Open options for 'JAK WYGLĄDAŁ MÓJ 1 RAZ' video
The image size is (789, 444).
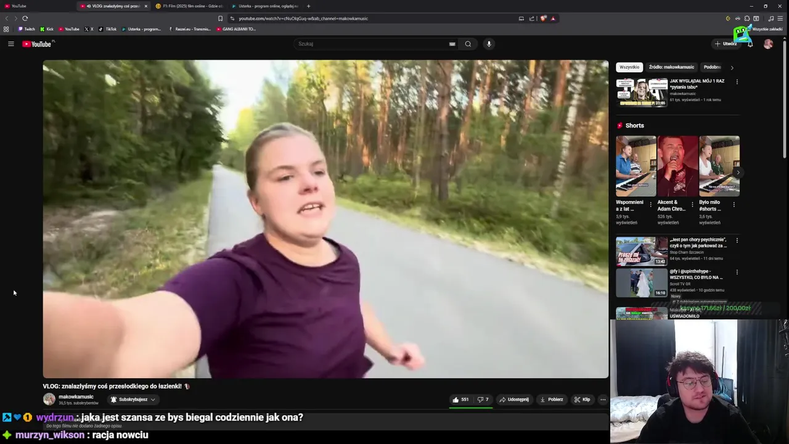737,81
